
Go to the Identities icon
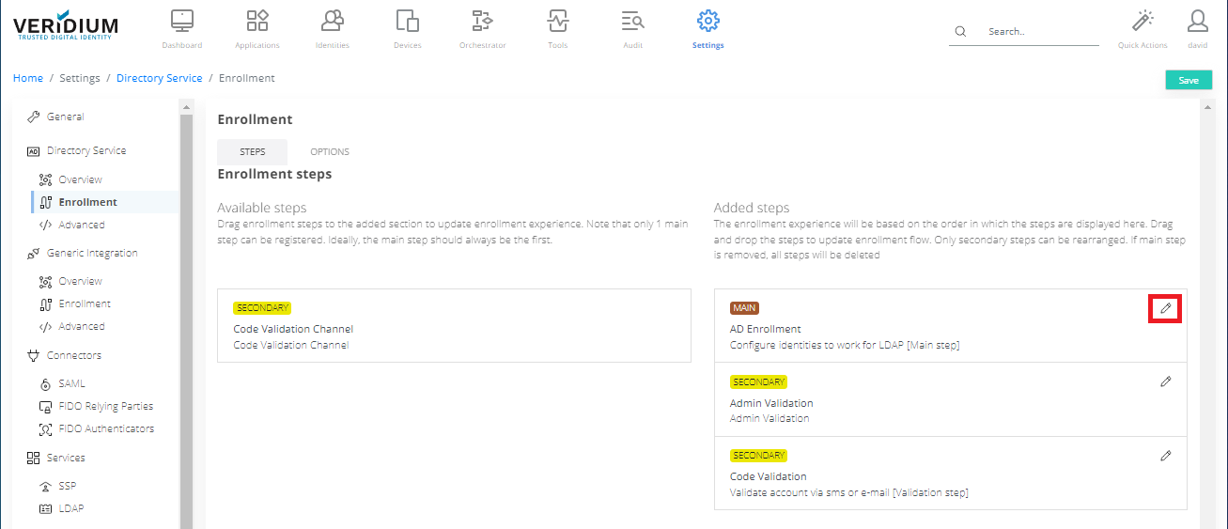[332, 22]
